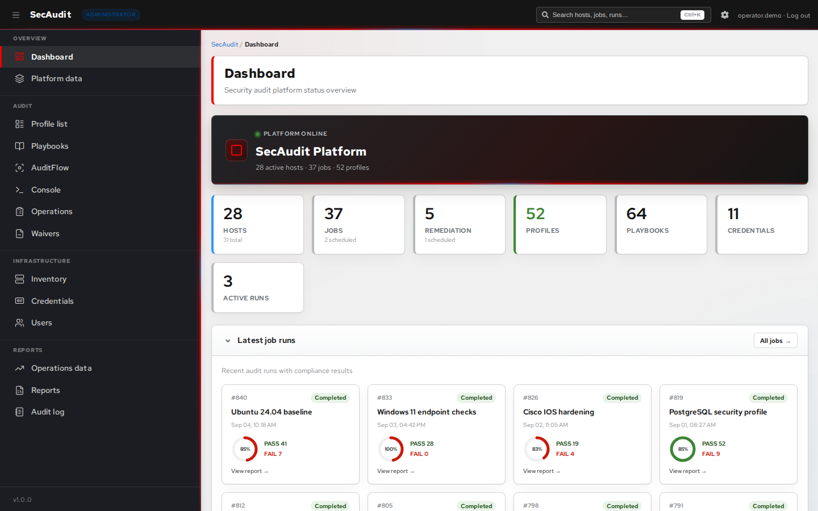This screenshot has width=818, height=511.
Task: Click the ADMINISTRATOR role badge
Action: click(x=111, y=15)
